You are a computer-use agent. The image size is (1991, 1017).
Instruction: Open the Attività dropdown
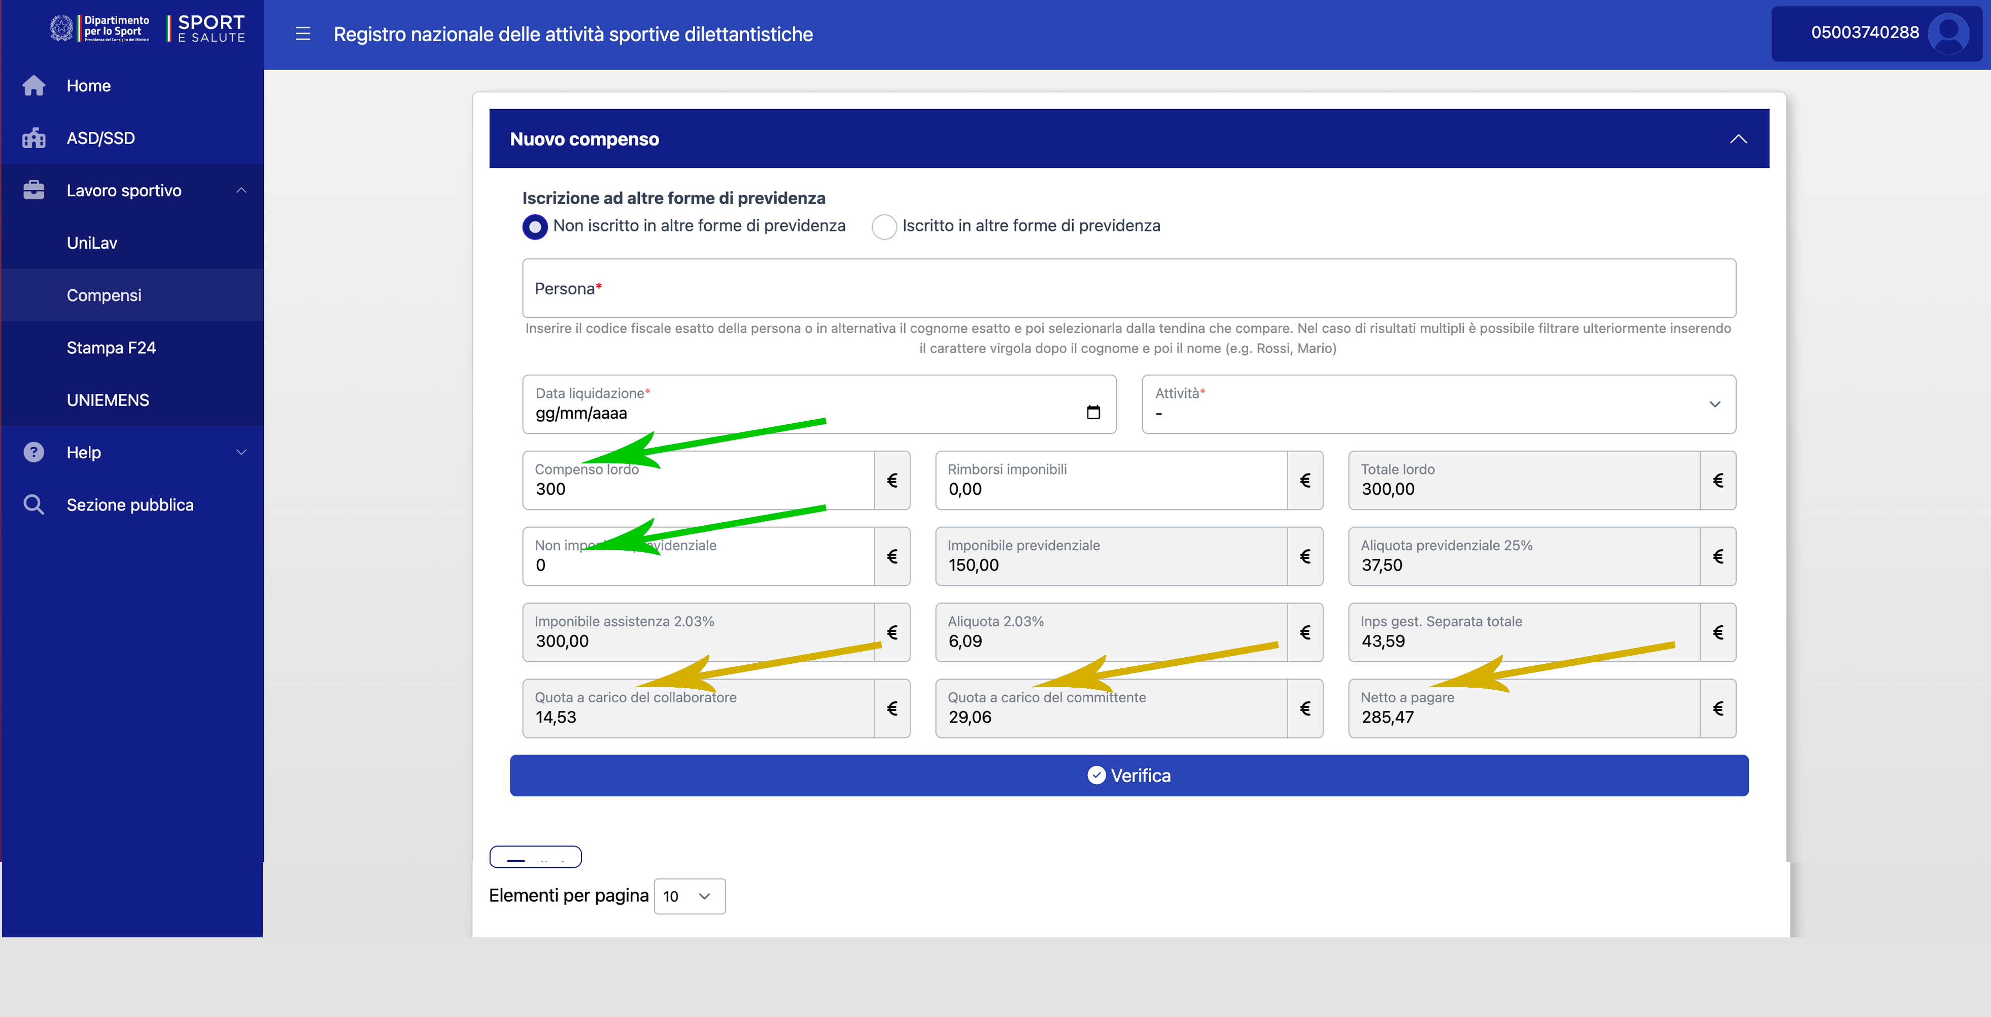[1437, 404]
